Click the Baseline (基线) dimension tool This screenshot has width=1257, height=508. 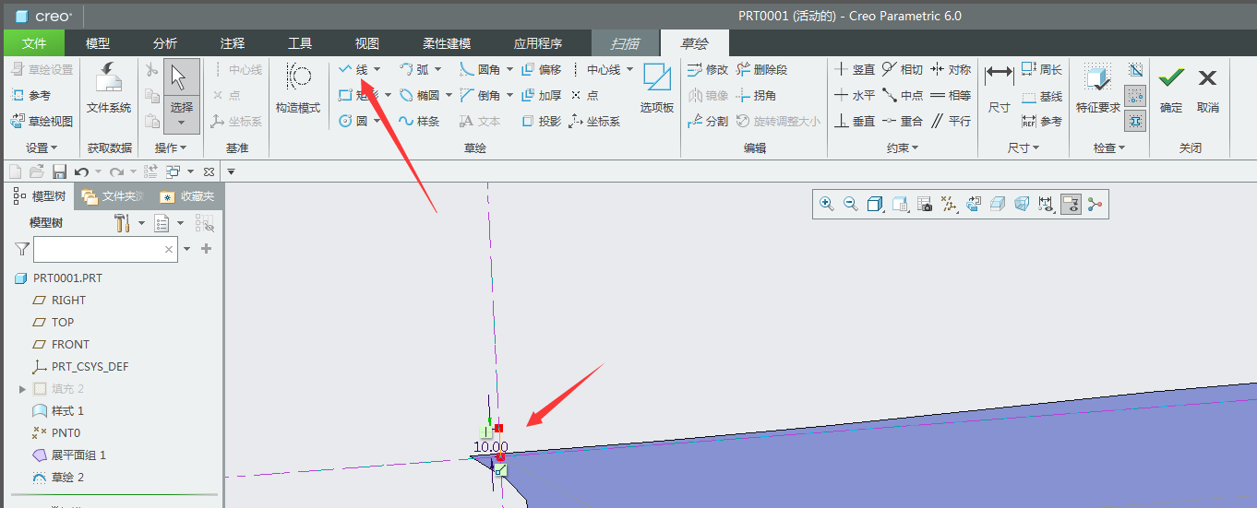[1042, 96]
